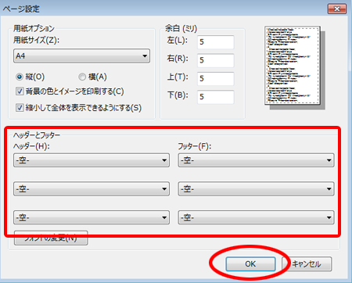Click the 右(R) right margin input field
This screenshot has height=283, width=352.
[216, 60]
